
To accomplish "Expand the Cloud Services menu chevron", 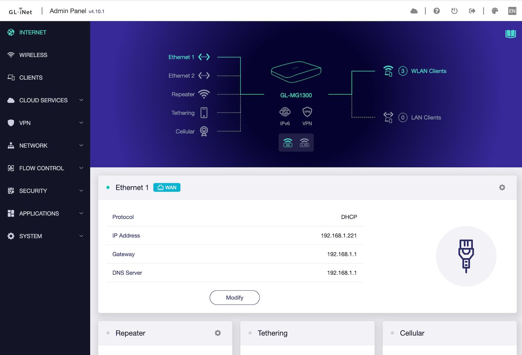I will [x=81, y=100].
